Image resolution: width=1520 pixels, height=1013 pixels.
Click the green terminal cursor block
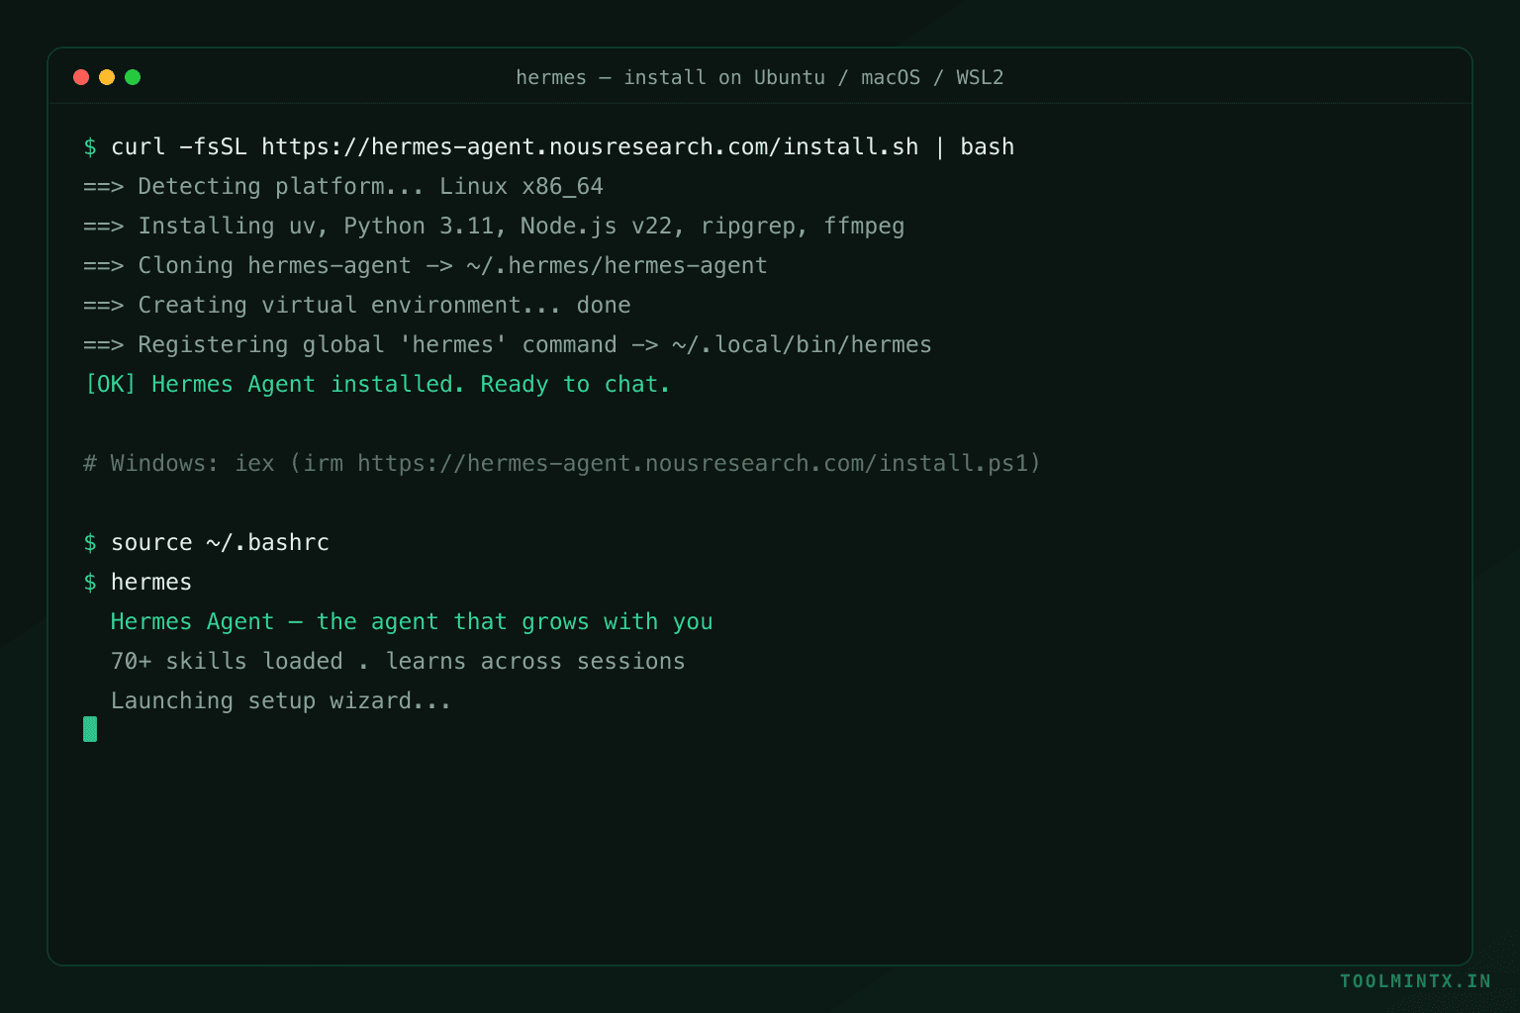[90, 729]
